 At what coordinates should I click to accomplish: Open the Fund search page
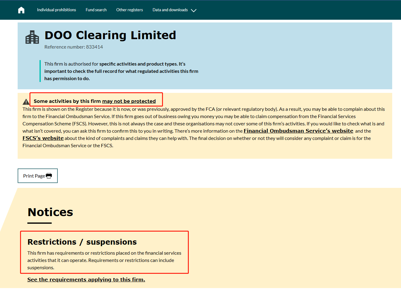96,10
